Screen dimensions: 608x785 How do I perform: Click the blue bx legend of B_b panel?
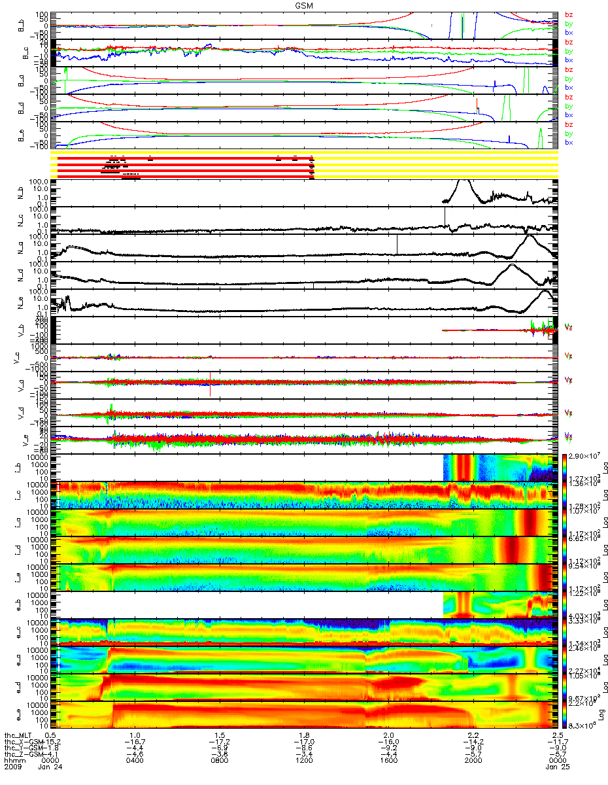click(x=569, y=33)
